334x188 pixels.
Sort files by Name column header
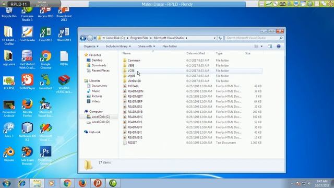[126, 53]
